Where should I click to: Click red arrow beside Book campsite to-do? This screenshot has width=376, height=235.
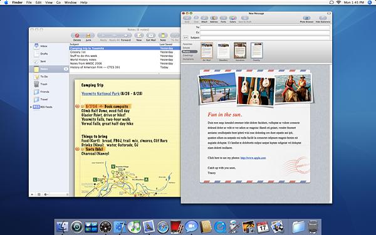click(77, 107)
